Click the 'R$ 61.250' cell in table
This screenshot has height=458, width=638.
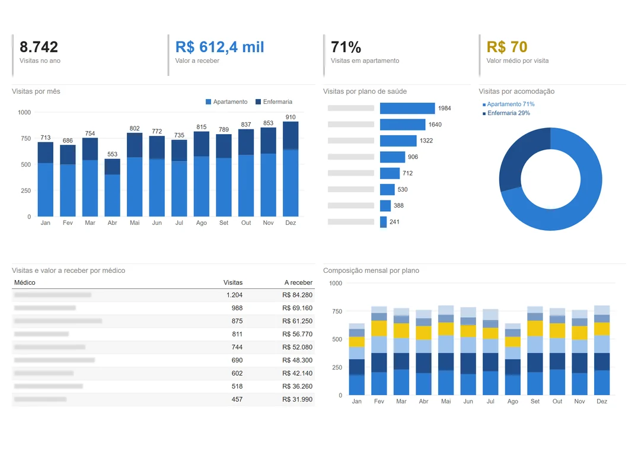click(298, 321)
